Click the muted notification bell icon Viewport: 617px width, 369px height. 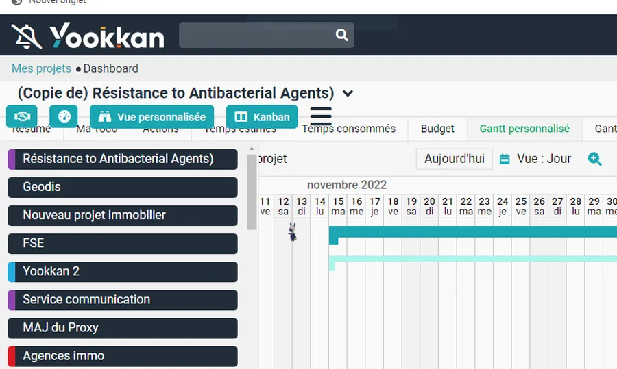26,36
